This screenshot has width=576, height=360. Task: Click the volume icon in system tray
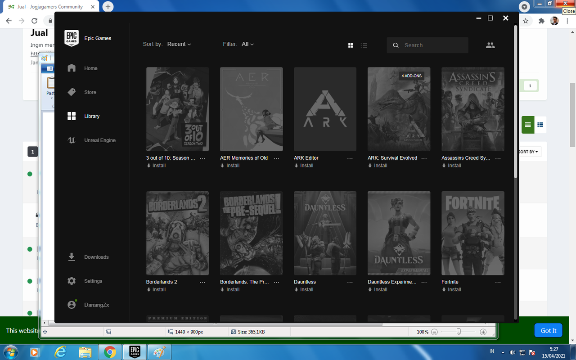[x=512, y=352]
